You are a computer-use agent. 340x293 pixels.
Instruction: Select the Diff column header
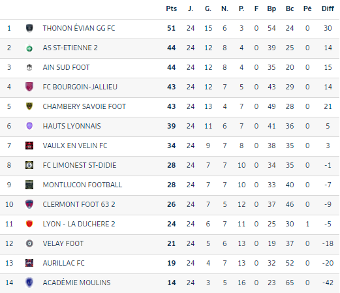tap(328, 8)
